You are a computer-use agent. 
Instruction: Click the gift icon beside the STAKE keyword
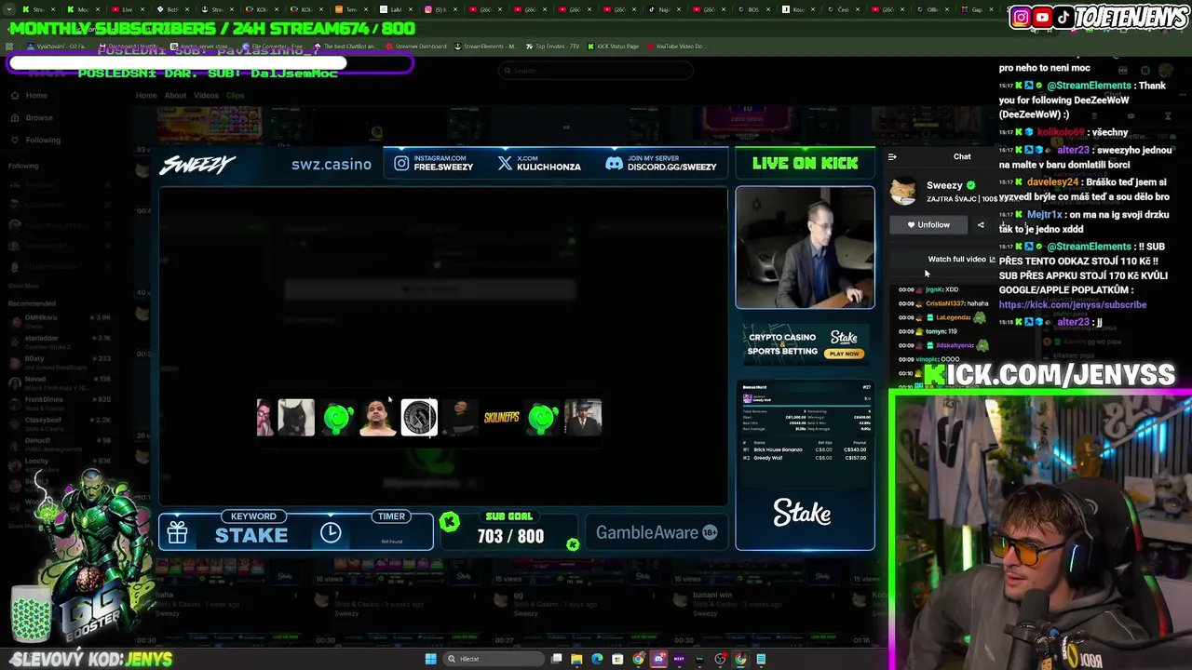(x=177, y=532)
